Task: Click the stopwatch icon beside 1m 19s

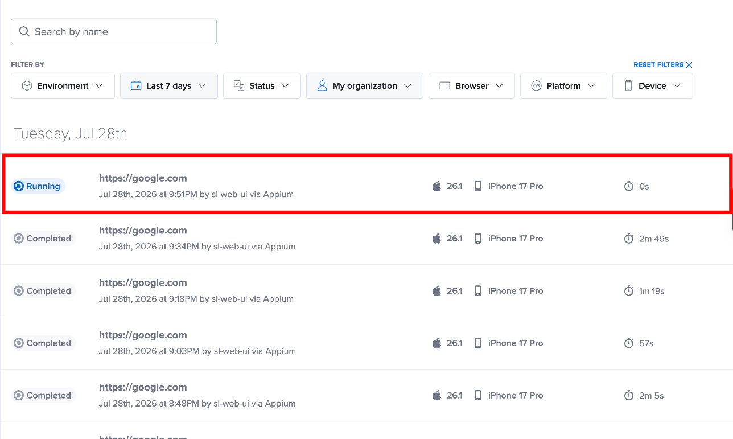Action: pos(629,291)
